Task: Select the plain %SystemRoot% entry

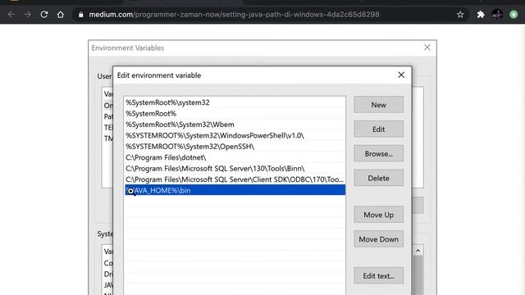Action: pyautogui.click(x=235, y=113)
